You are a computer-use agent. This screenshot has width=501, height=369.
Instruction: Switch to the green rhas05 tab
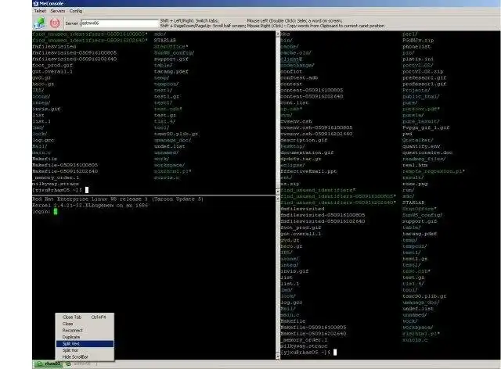pos(49,364)
